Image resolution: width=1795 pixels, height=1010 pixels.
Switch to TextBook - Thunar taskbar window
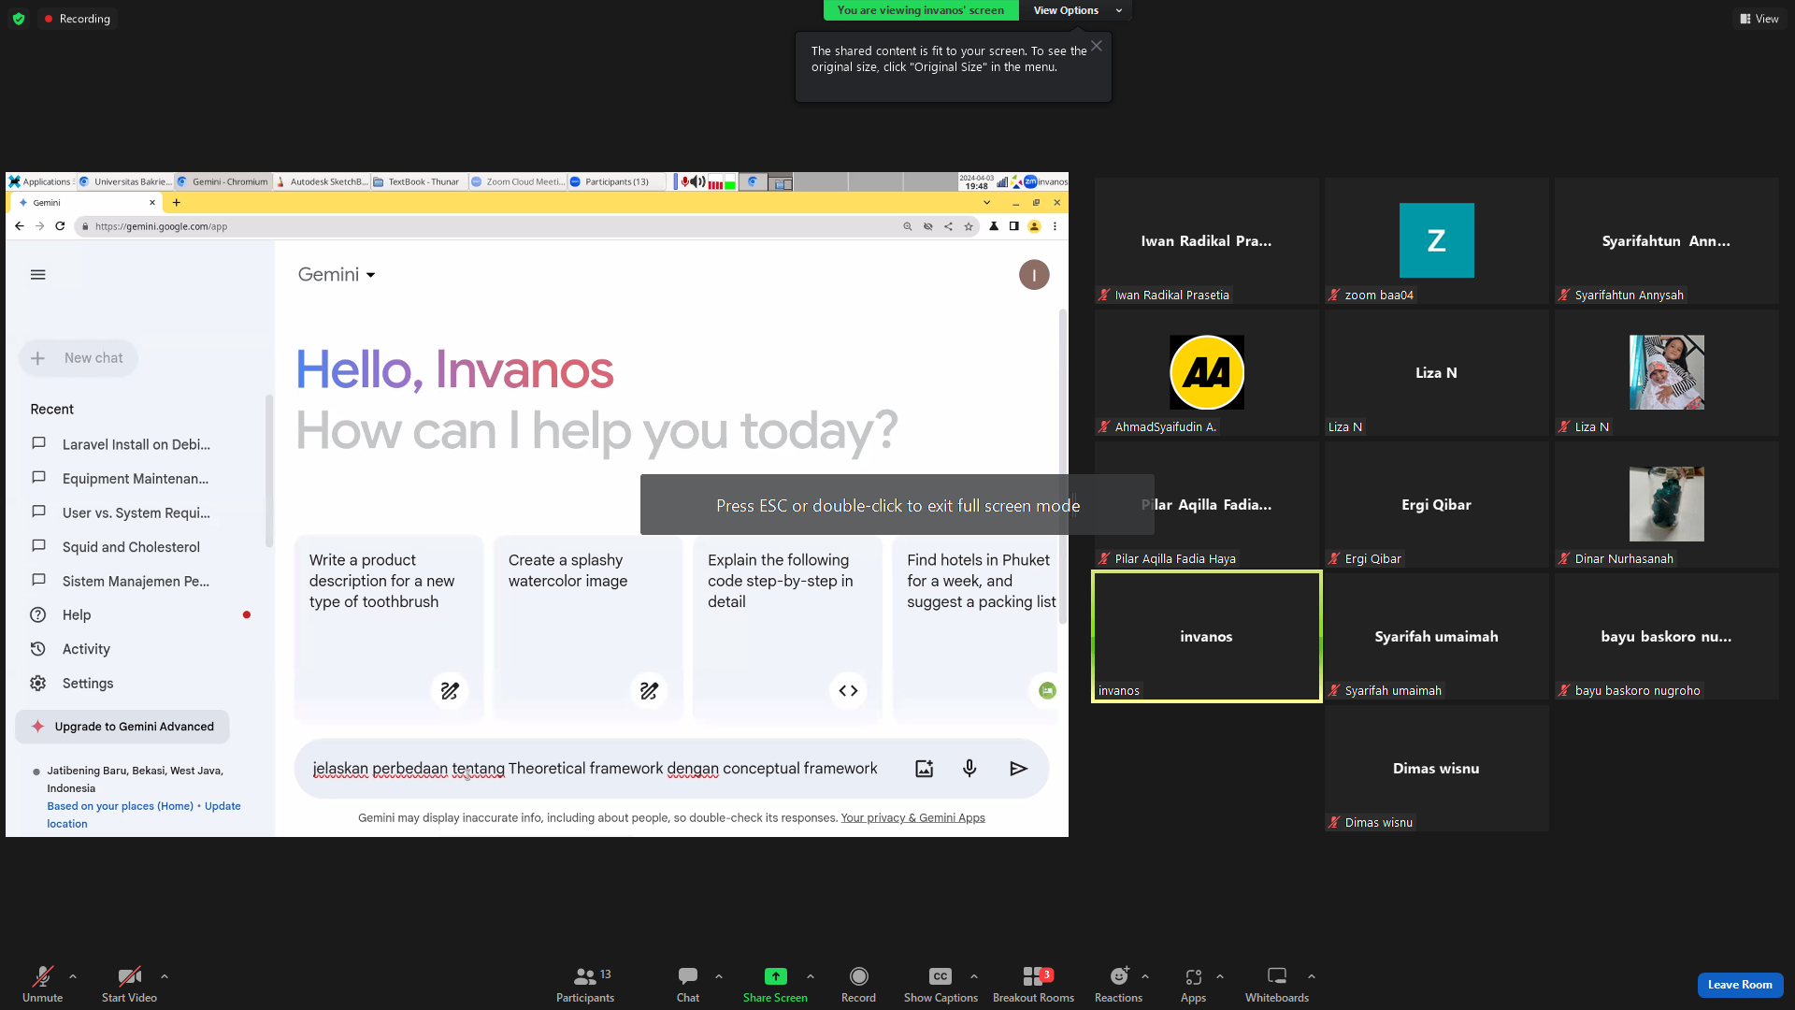point(417,181)
